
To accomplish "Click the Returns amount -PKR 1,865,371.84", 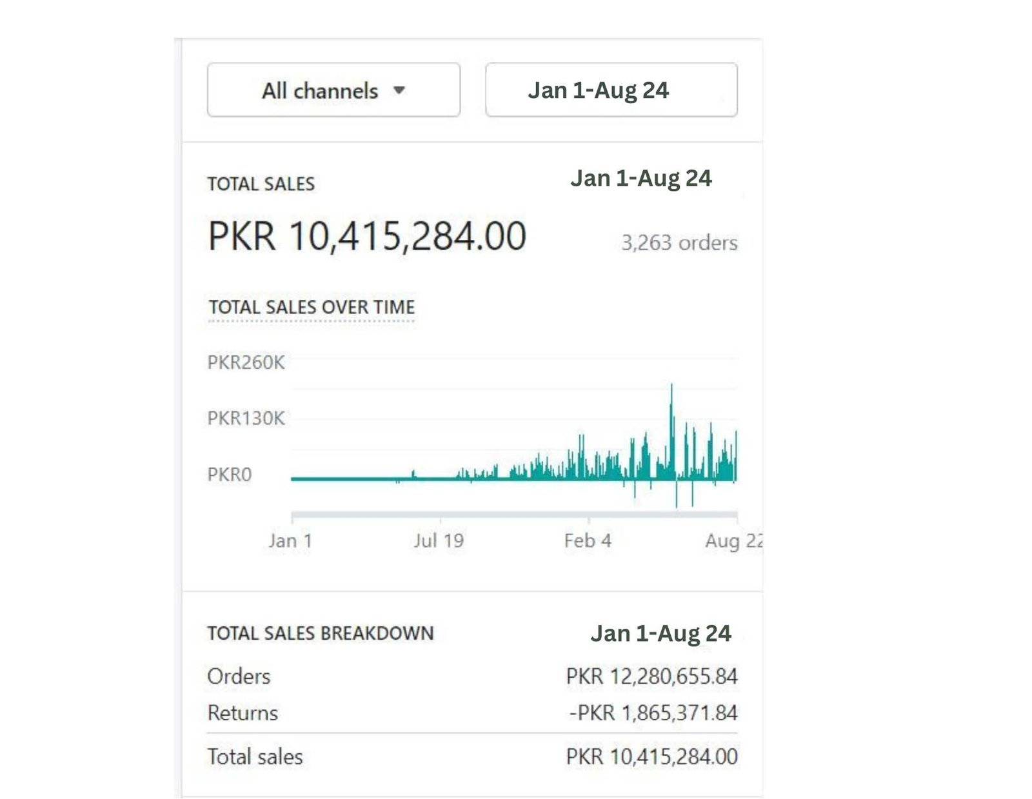I will pos(651,713).
